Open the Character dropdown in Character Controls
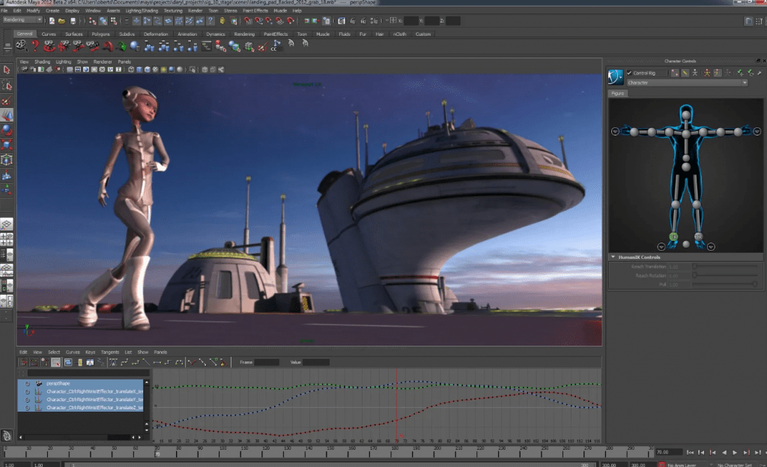767x467 pixels. pyautogui.click(x=686, y=83)
